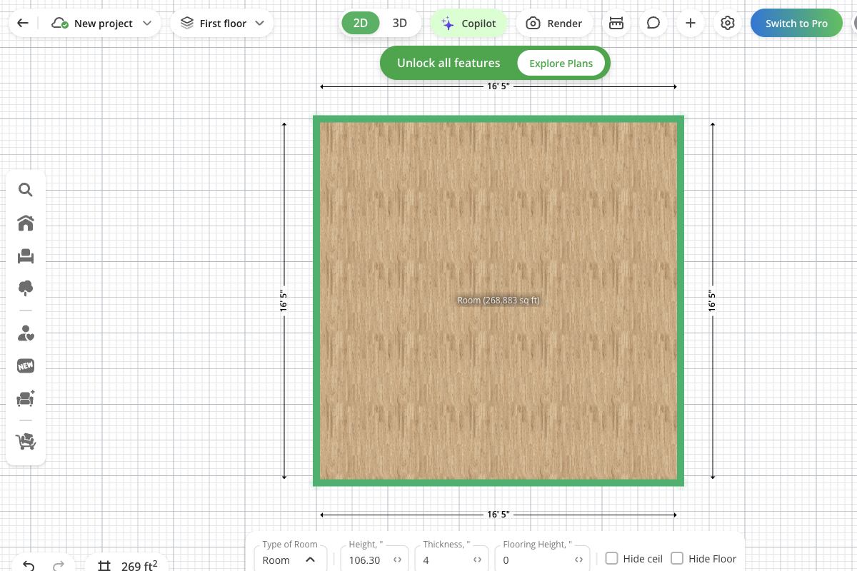Open the person with heart favorites icon
This screenshot has height=571, width=857.
point(26,333)
